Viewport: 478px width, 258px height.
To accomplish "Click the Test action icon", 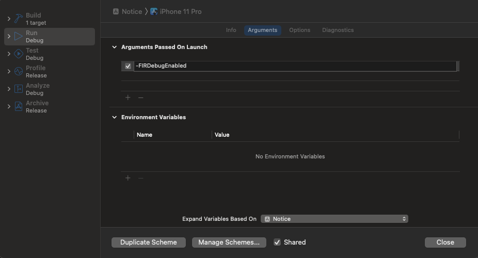I will coord(18,54).
